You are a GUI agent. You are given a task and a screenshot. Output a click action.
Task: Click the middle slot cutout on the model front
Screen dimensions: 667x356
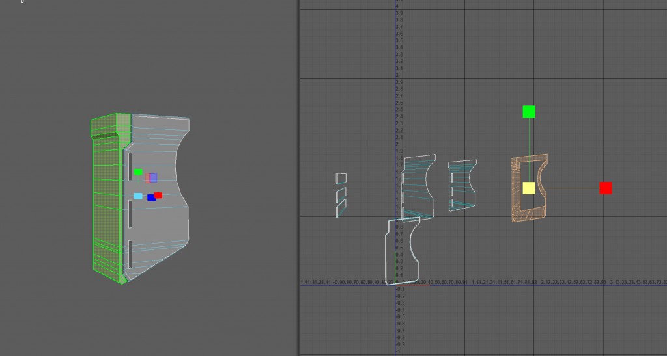[x=130, y=214]
